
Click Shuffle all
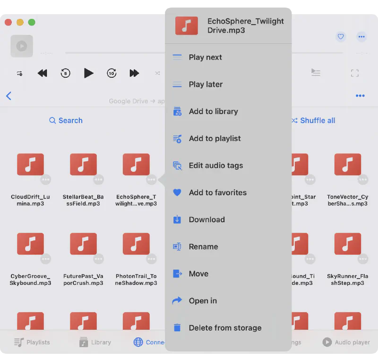(313, 120)
